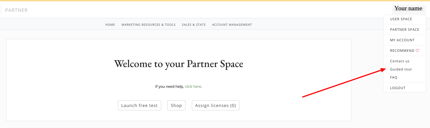Viewport: 430px width, 128px height.
Task: Open the FAQ link
Action: point(394,78)
